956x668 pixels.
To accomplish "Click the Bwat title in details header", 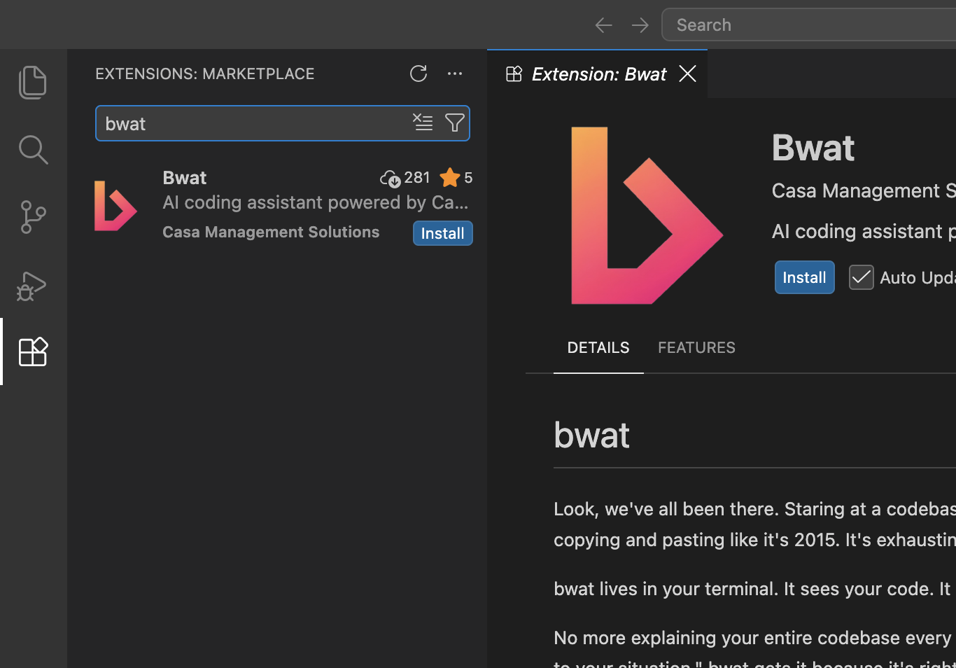I will [813, 148].
